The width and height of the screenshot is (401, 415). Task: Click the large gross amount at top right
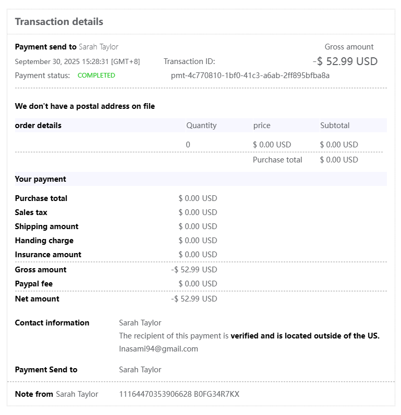coord(345,61)
